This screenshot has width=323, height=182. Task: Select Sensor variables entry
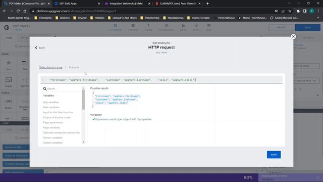(52, 138)
